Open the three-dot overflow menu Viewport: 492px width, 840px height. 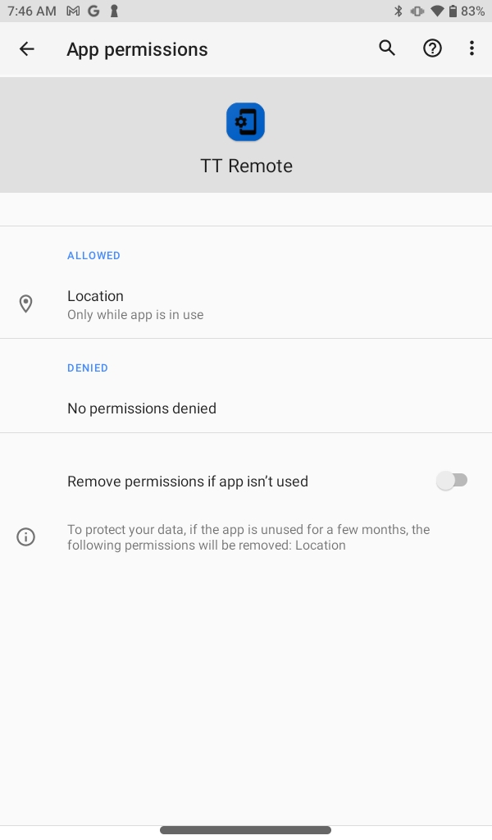point(471,48)
